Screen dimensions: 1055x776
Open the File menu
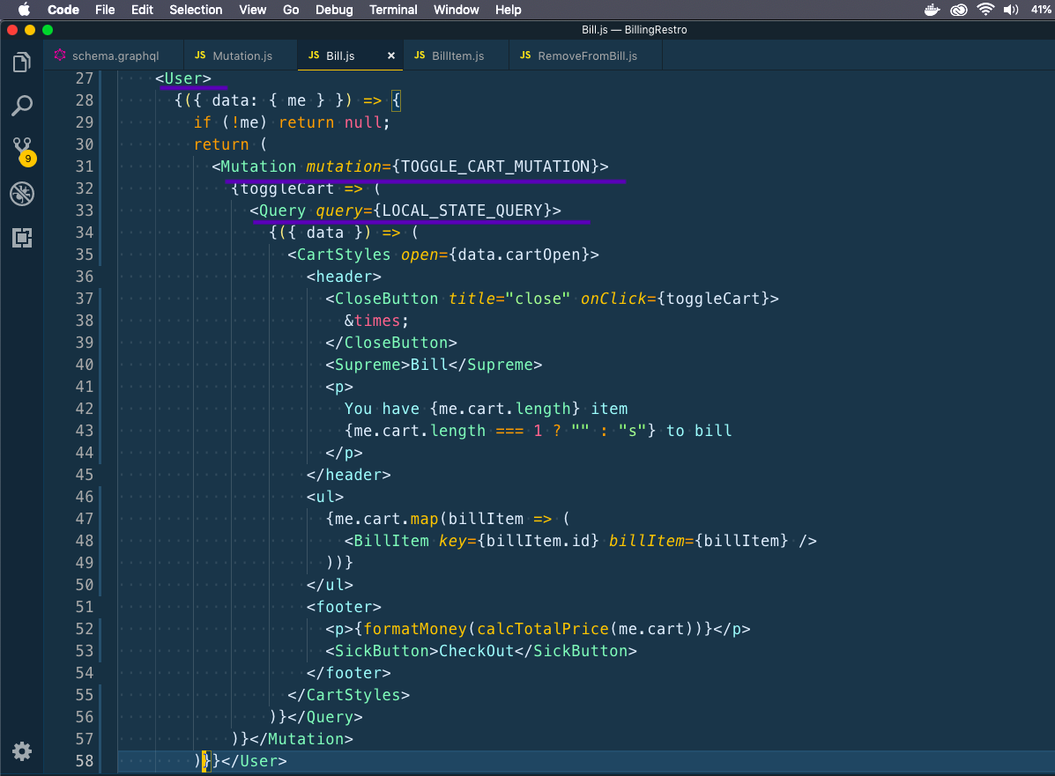point(105,10)
